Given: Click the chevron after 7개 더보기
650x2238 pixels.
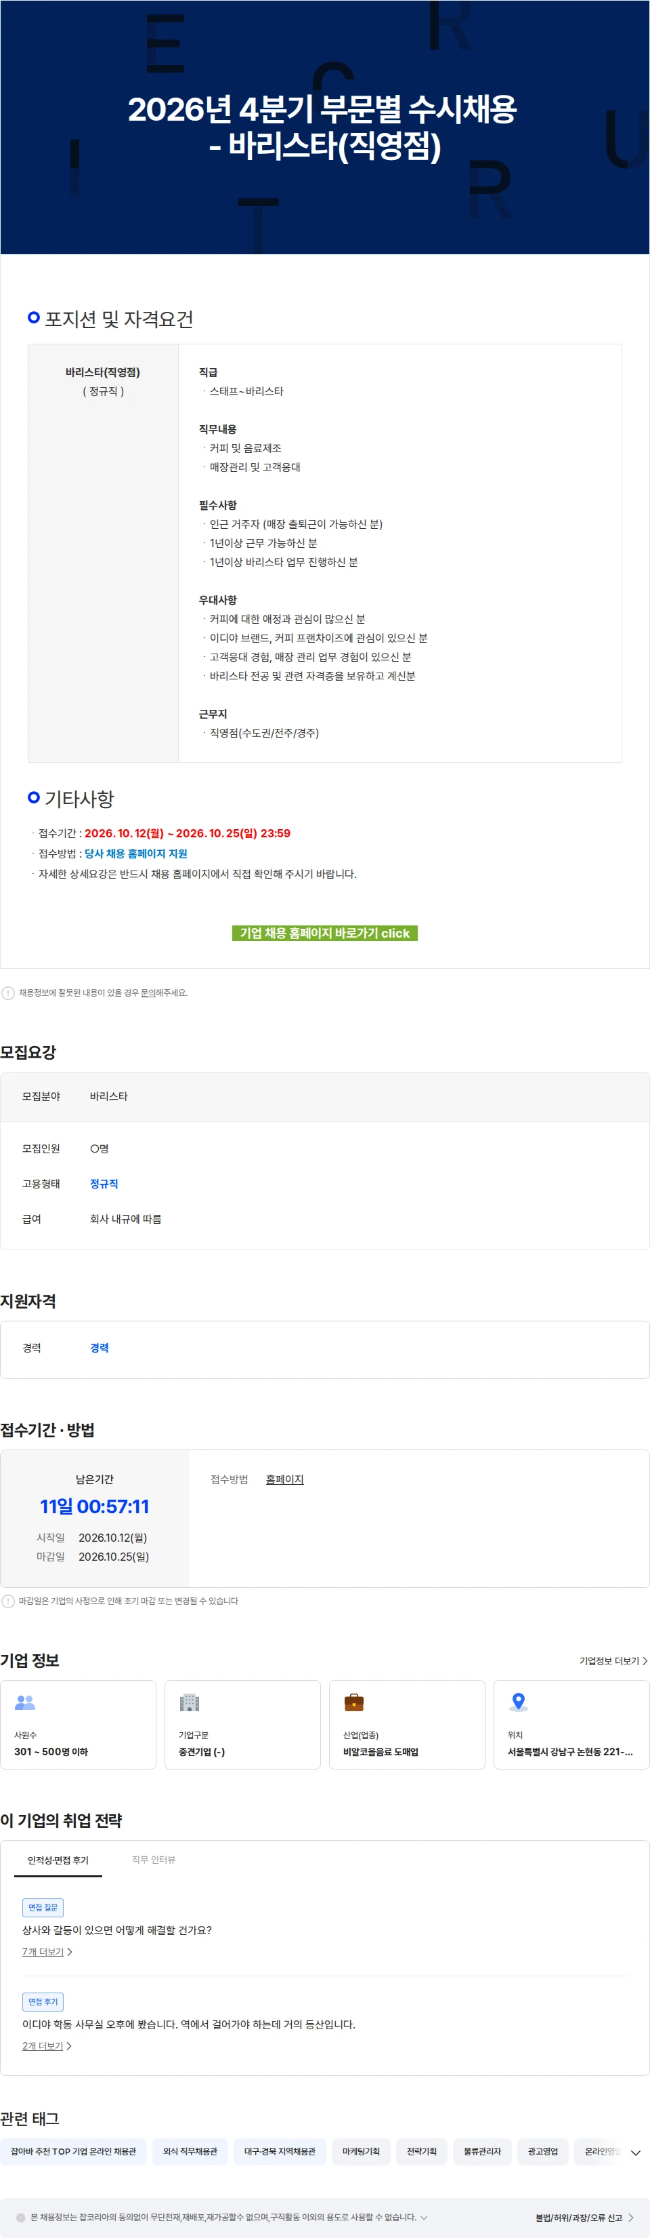Looking at the screenshot, I should click(x=70, y=1951).
